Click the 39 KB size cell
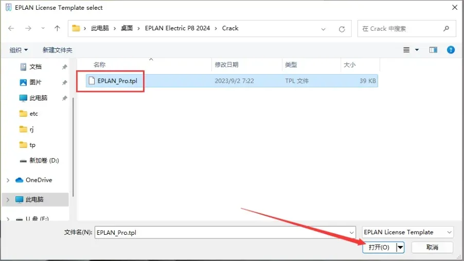 tap(367, 81)
